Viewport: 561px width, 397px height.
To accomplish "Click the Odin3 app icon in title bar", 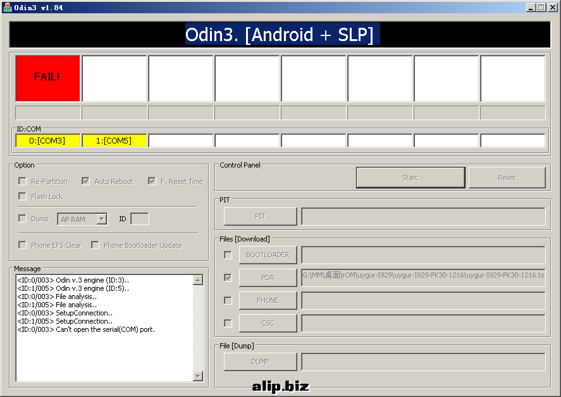I will (x=7, y=7).
